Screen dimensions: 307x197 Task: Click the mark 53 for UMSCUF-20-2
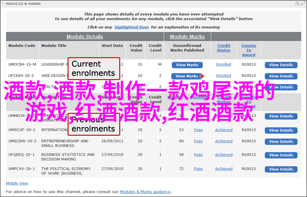181,130
